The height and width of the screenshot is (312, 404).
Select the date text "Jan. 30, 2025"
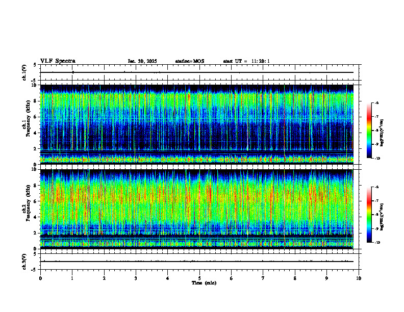pos(142,61)
